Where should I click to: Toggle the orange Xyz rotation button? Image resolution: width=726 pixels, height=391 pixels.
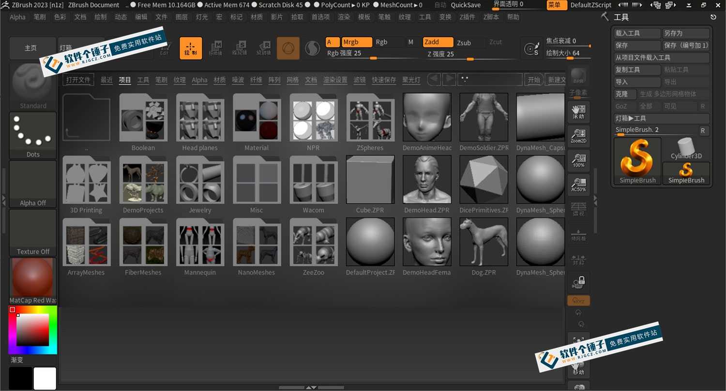pyautogui.click(x=578, y=301)
